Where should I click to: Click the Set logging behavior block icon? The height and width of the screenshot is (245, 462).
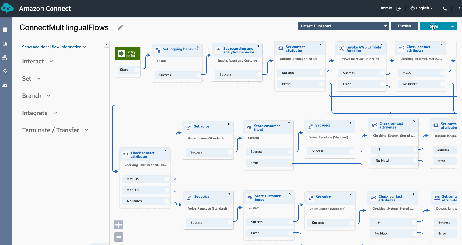pyautogui.click(x=158, y=50)
